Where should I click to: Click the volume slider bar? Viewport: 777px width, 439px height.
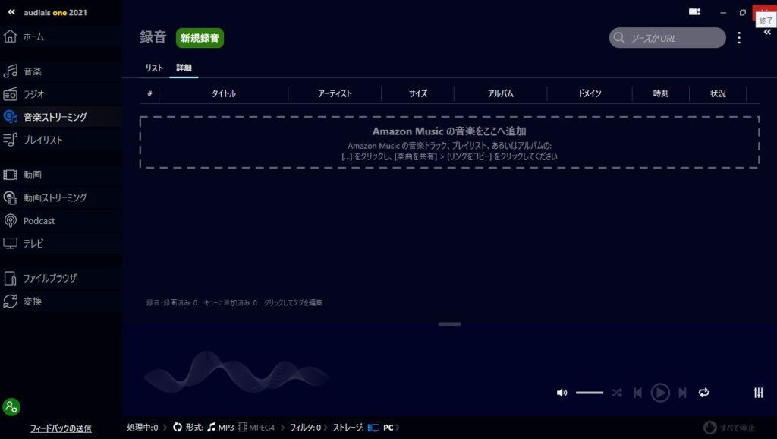[590, 393]
